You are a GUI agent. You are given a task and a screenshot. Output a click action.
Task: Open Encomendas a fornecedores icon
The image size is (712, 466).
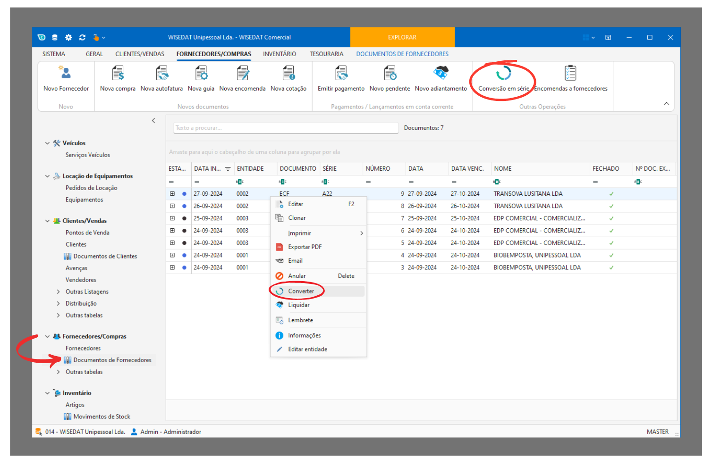click(x=570, y=74)
